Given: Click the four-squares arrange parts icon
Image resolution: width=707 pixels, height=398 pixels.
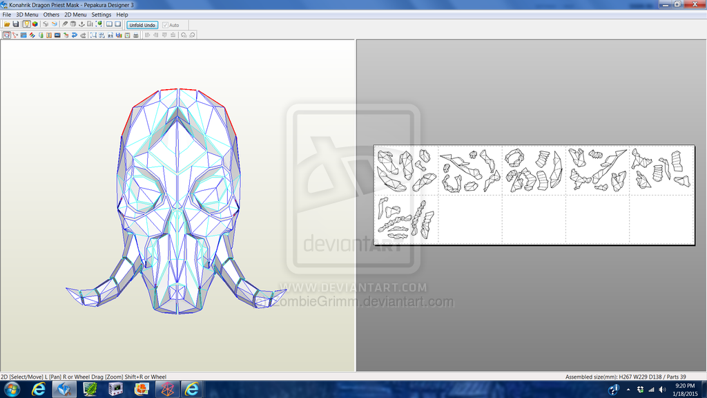Looking at the screenshot, I should point(102,35).
